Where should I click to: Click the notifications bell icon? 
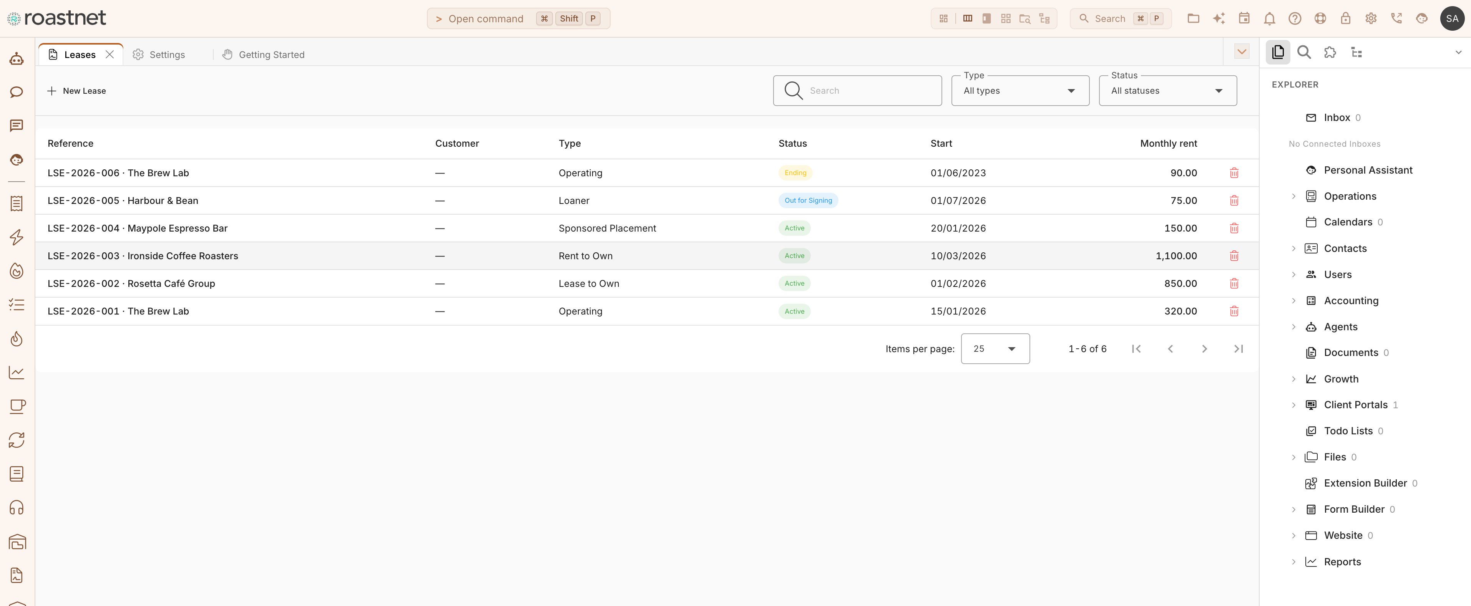1269,19
